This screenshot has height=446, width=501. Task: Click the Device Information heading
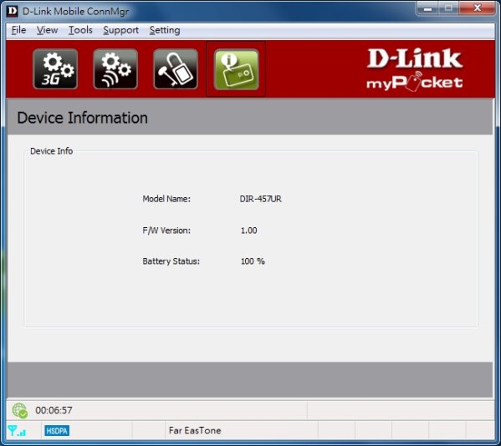(x=83, y=118)
